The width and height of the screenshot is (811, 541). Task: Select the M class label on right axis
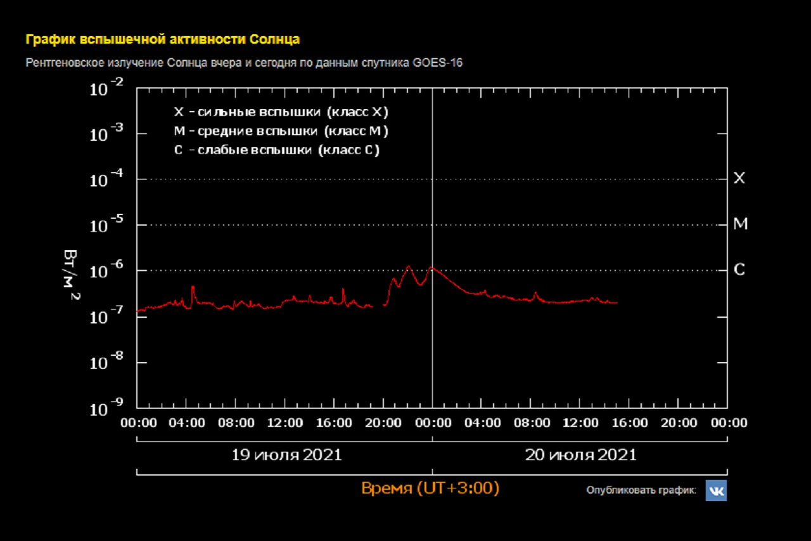click(740, 224)
